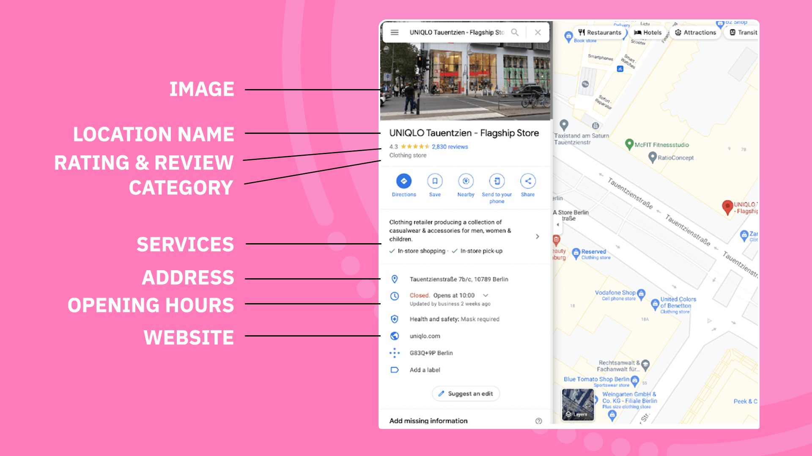
Task: Open the uniqlo.com website link
Action: point(425,336)
